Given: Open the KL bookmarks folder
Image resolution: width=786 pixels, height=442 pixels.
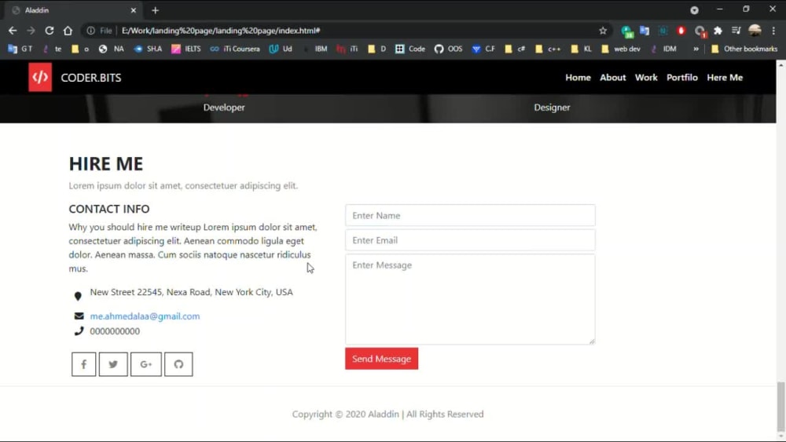Looking at the screenshot, I should 582,49.
